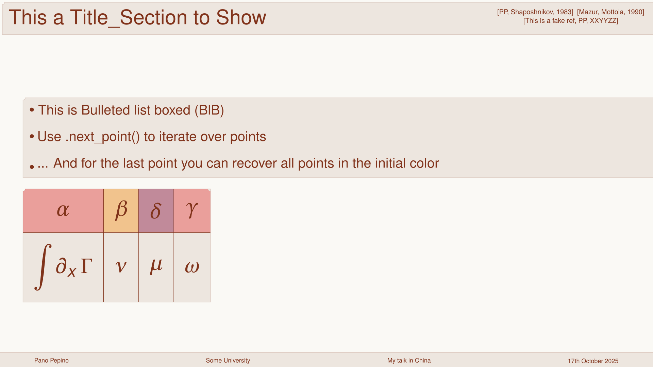Click the fake ref XXYYZZ citation
Screen dimensions: 653x367
[x=570, y=21]
